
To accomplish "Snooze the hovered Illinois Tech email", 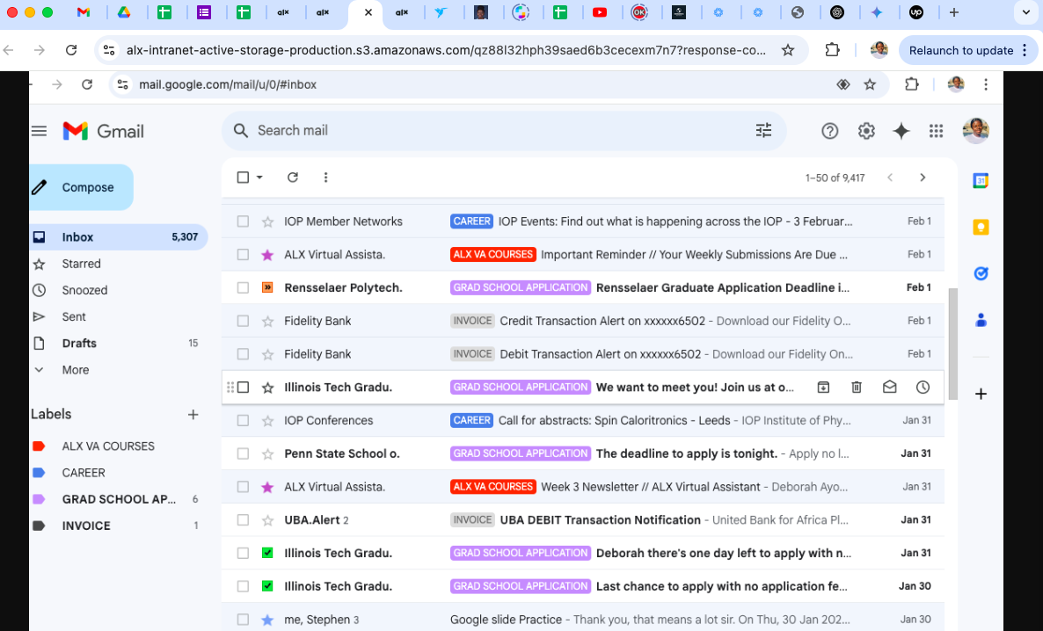I will pos(923,388).
